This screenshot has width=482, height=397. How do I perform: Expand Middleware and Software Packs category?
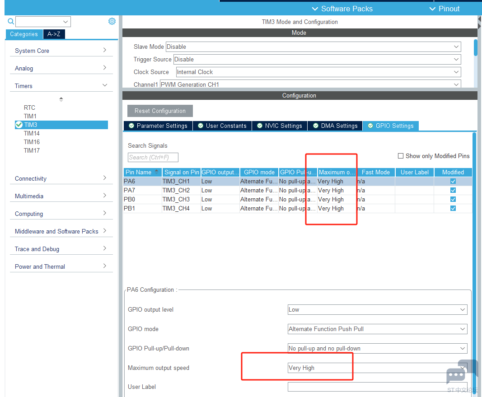pyautogui.click(x=61, y=231)
